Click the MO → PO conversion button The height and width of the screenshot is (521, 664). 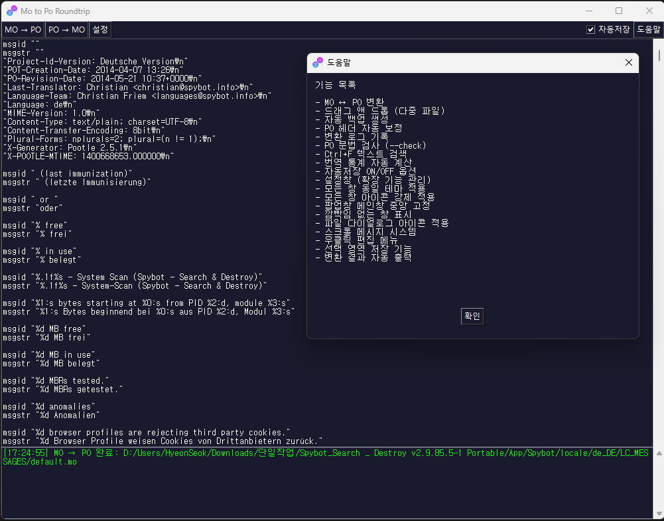click(x=23, y=30)
